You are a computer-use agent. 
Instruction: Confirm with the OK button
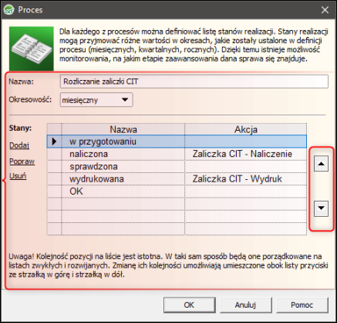pyautogui.click(x=189, y=305)
